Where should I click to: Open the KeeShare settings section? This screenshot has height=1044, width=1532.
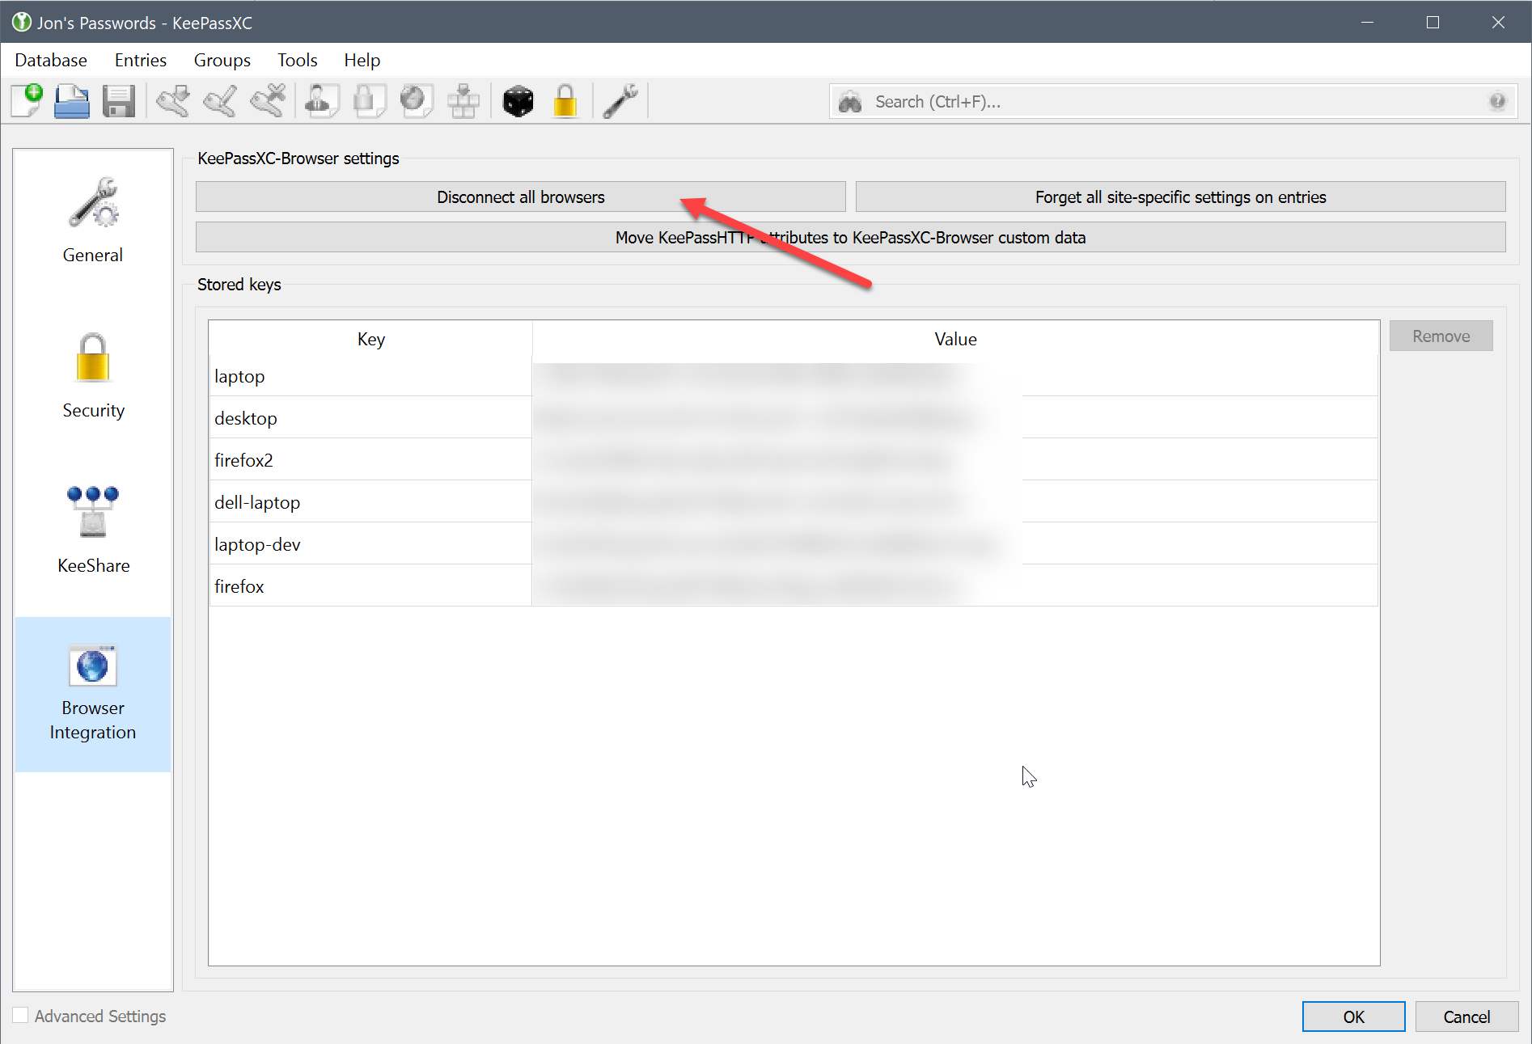pyautogui.click(x=92, y=530)
